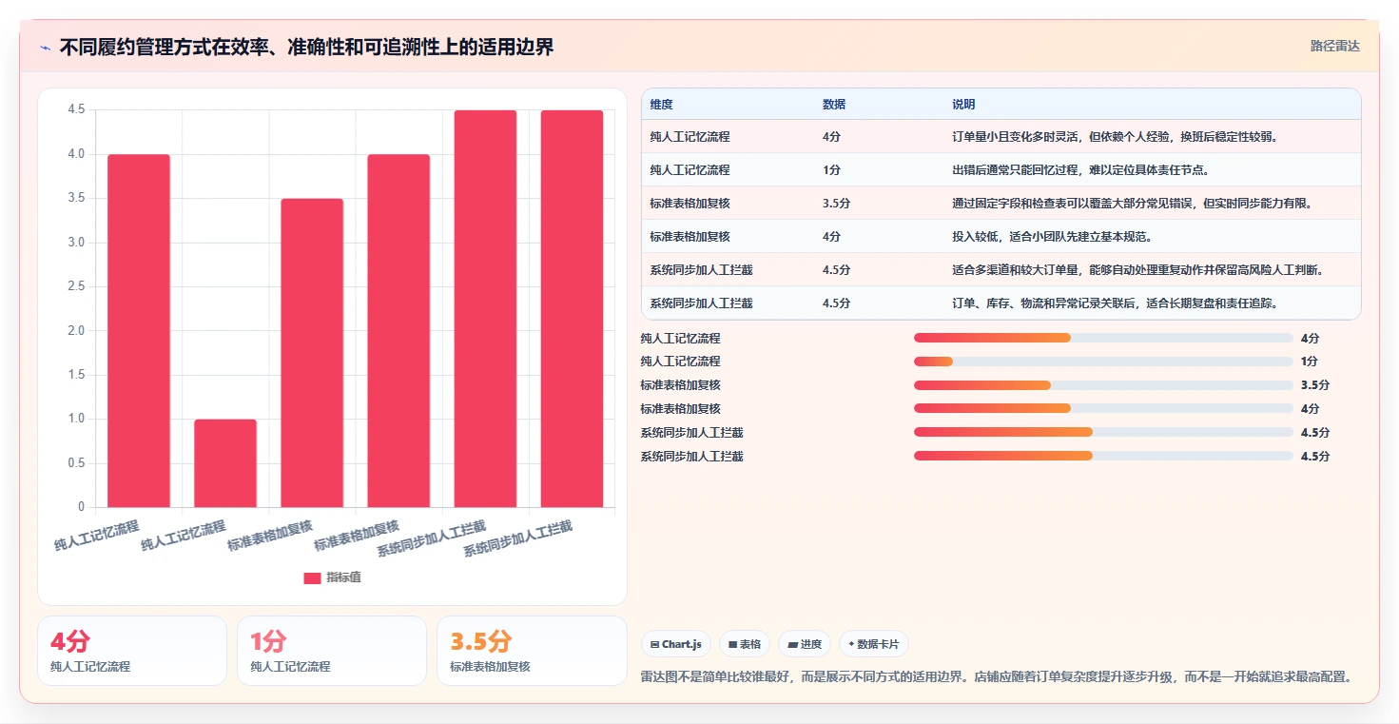Select the Chart.js tag
This screenshot has height=724, width=1399.
coord(676,644)
